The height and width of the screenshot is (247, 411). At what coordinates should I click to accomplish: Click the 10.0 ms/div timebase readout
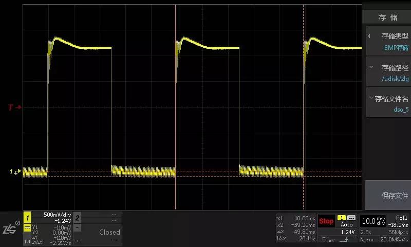(373, 221)
